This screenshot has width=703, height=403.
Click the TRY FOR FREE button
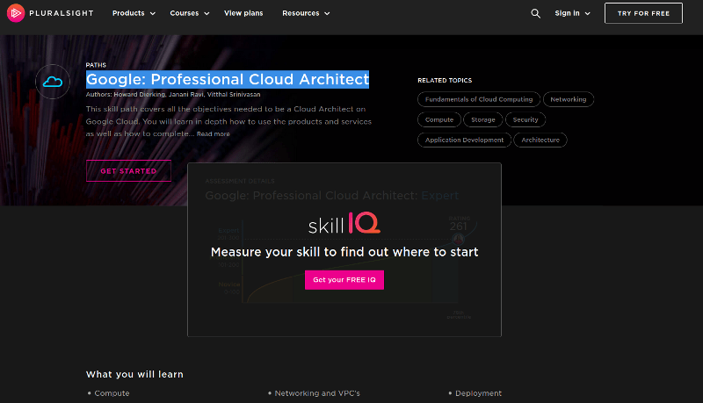coord(643,13)
